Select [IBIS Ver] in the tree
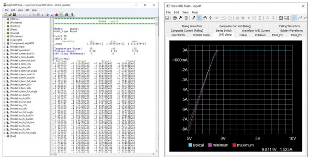This screenshot has height=159, width=310. click(x=15, y=19)
